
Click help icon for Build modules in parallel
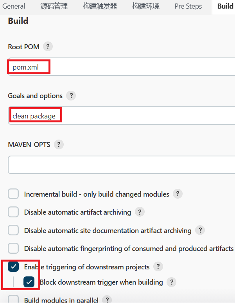[x=107, y=300]
